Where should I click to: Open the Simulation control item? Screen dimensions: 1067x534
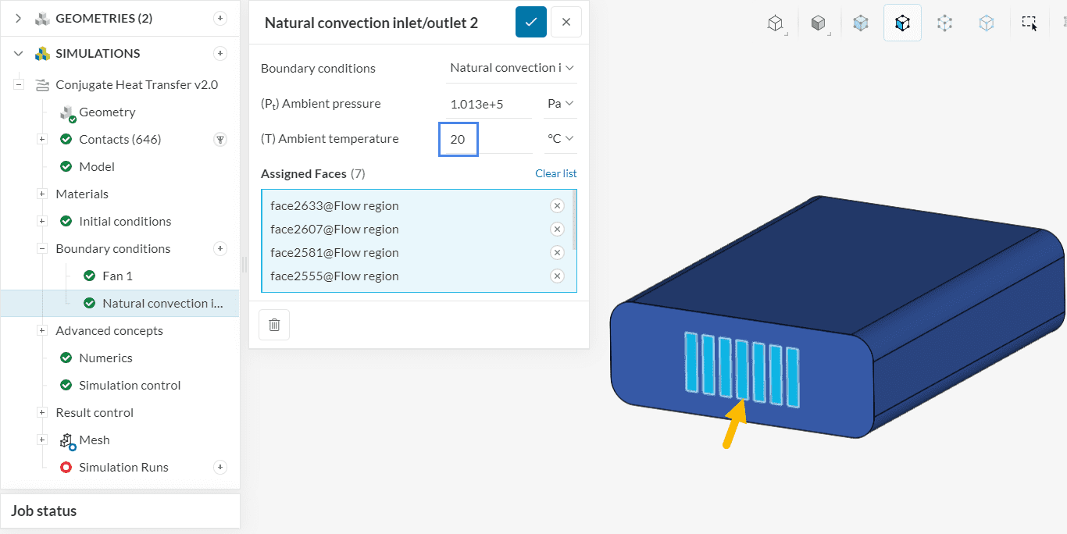pyautogui.click(x=130, y=385)
